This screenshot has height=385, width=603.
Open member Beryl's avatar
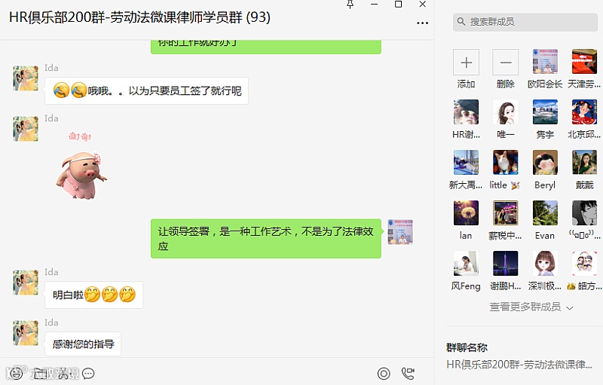pyautogui.click(x=545, y=163)
